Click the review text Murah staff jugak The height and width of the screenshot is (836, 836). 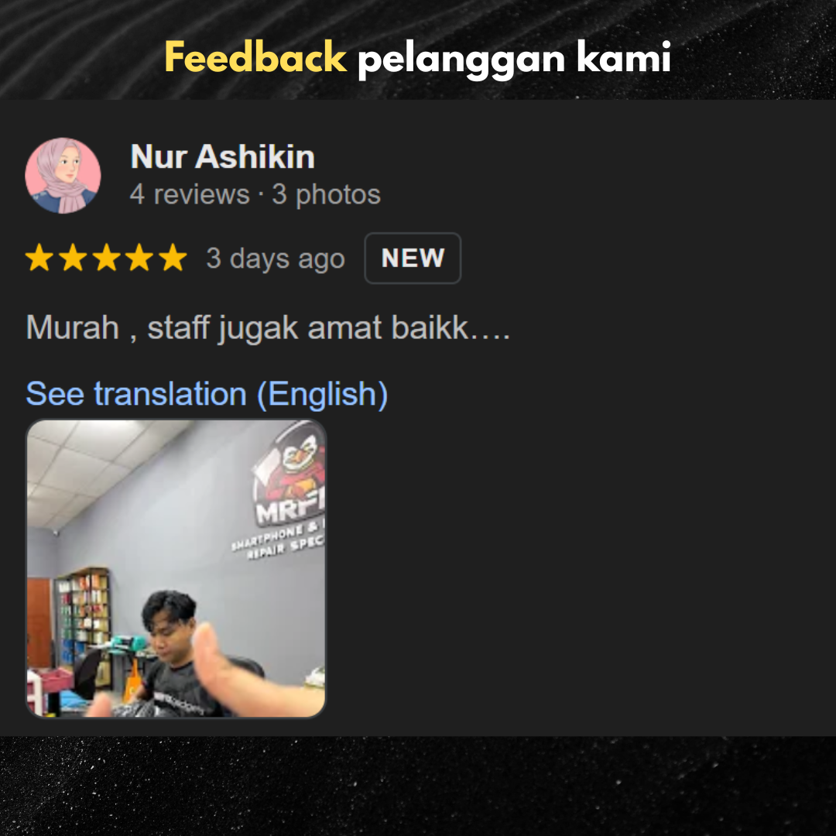click(x=268, y=327)
